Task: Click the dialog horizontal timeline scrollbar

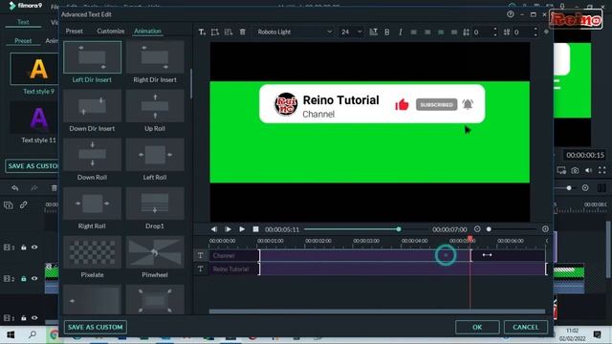Action: 377,312
